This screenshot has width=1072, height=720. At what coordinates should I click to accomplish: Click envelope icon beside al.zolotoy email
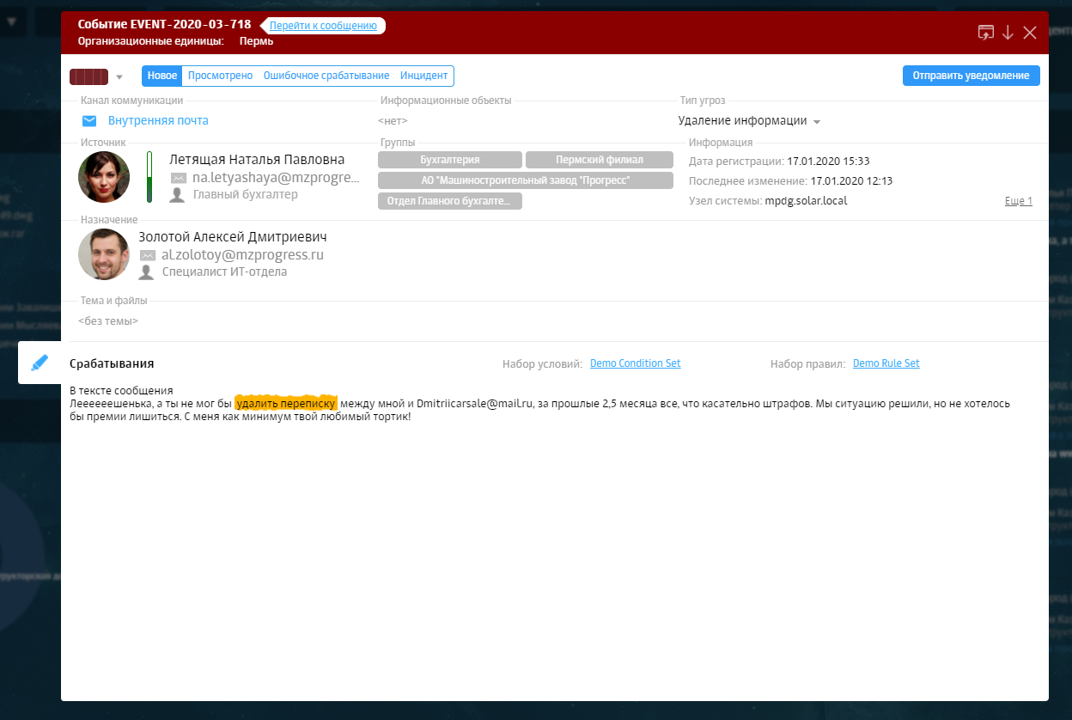(148, 255)
